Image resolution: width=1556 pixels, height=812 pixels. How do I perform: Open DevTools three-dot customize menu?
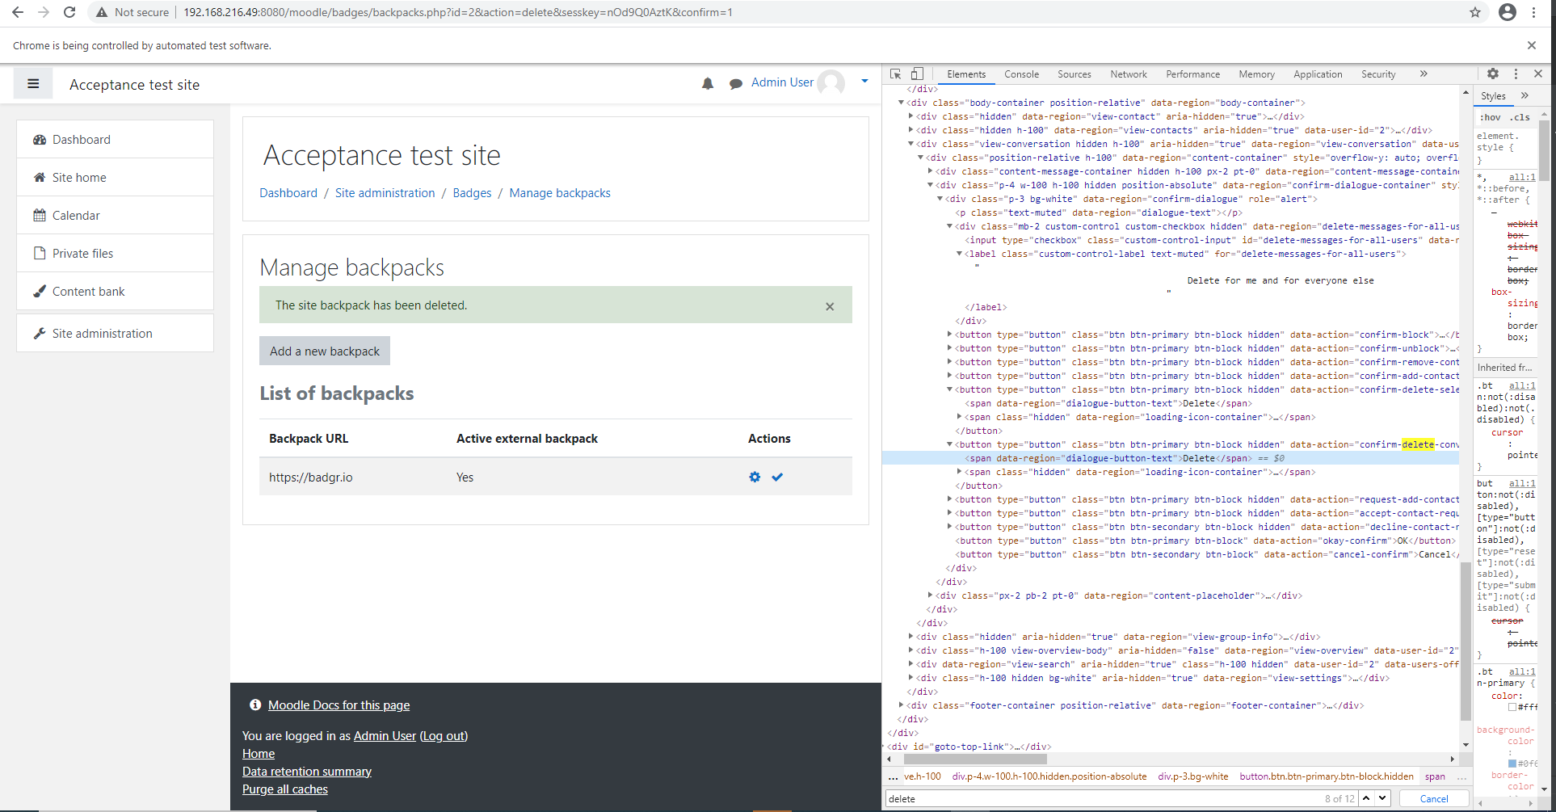click(x=1516, y=74)
